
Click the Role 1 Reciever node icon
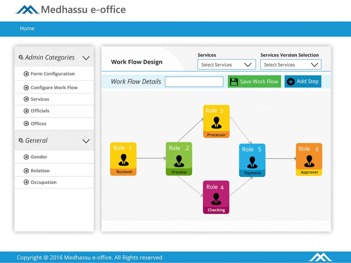point(123,159)
